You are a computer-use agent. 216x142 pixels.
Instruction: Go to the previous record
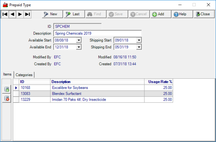coord(12,14)
